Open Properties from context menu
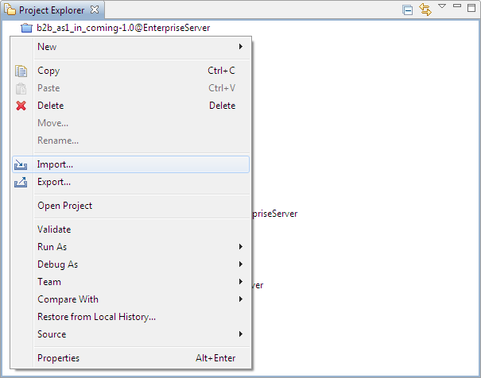 pos(59,358)
